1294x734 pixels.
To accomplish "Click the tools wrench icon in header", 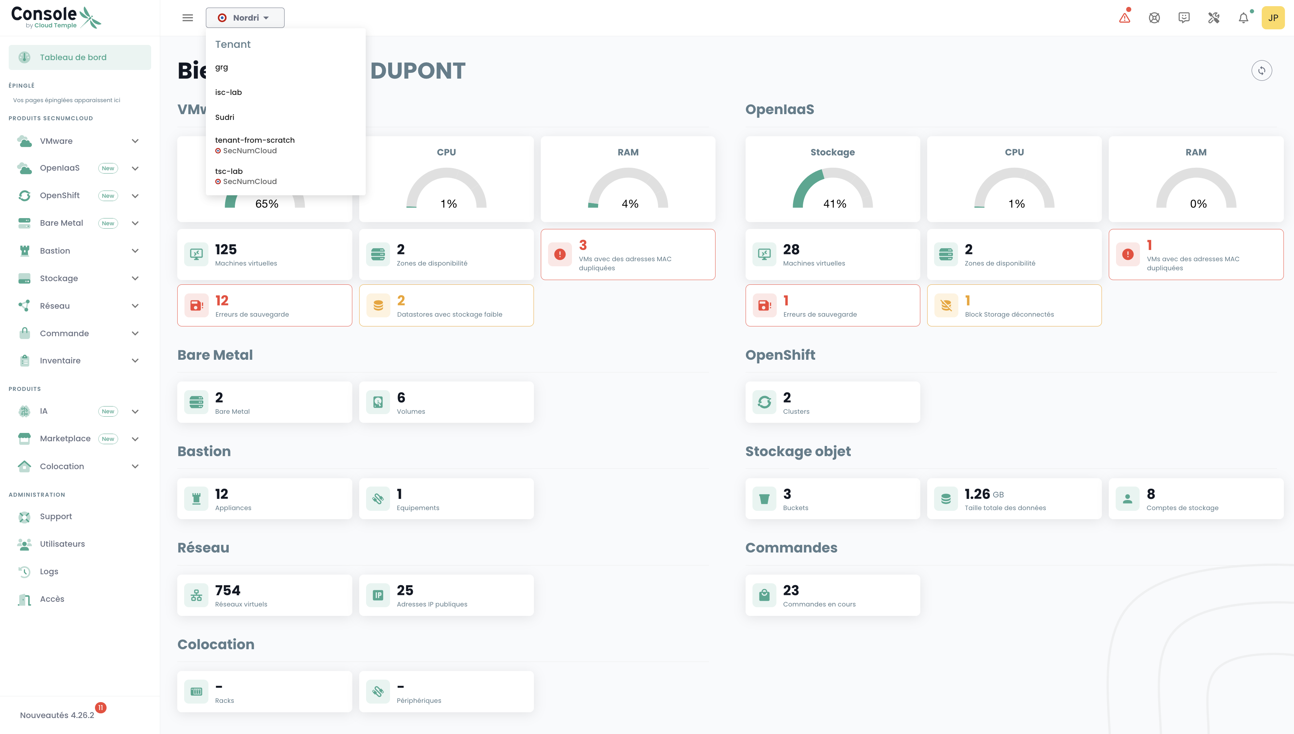I will tap(1214, 18).
